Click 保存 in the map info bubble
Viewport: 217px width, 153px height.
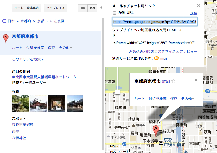point(174,99)
